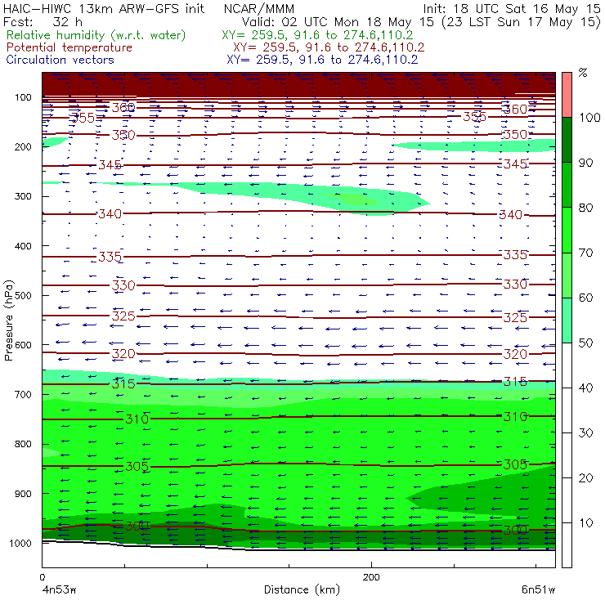The height and width of the screenshot is (605, 605).
Task: Select the darkest green 90–100% colorbar segment
Action: click(x=567, y=140)
